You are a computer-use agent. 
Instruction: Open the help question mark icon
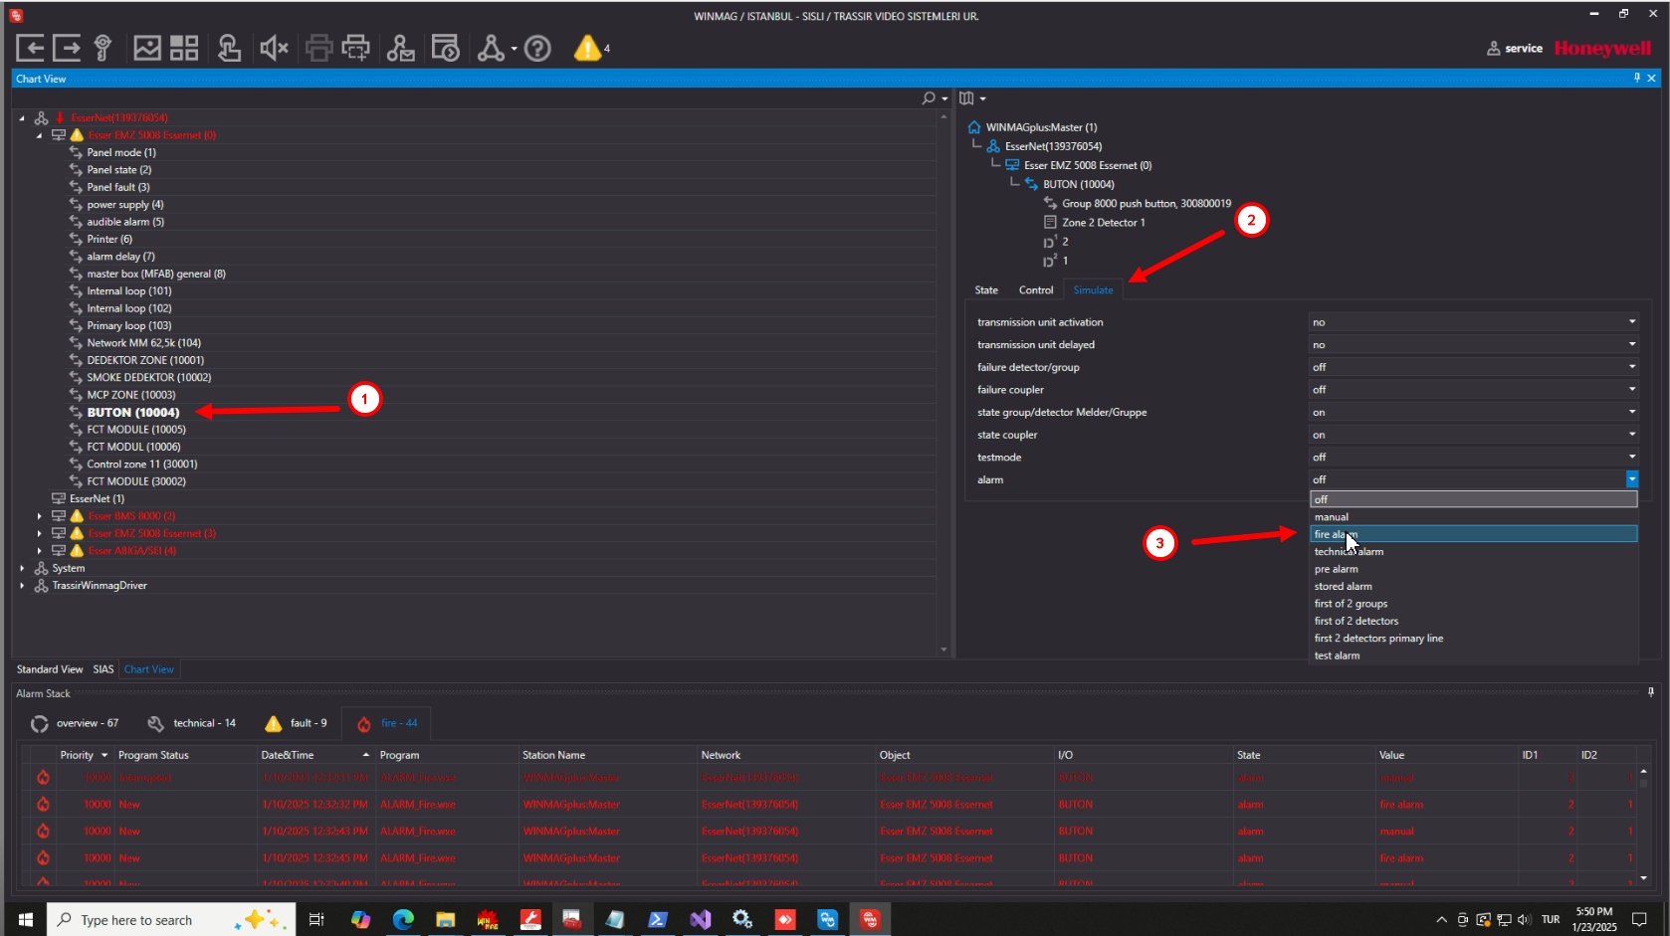(537, 48)
